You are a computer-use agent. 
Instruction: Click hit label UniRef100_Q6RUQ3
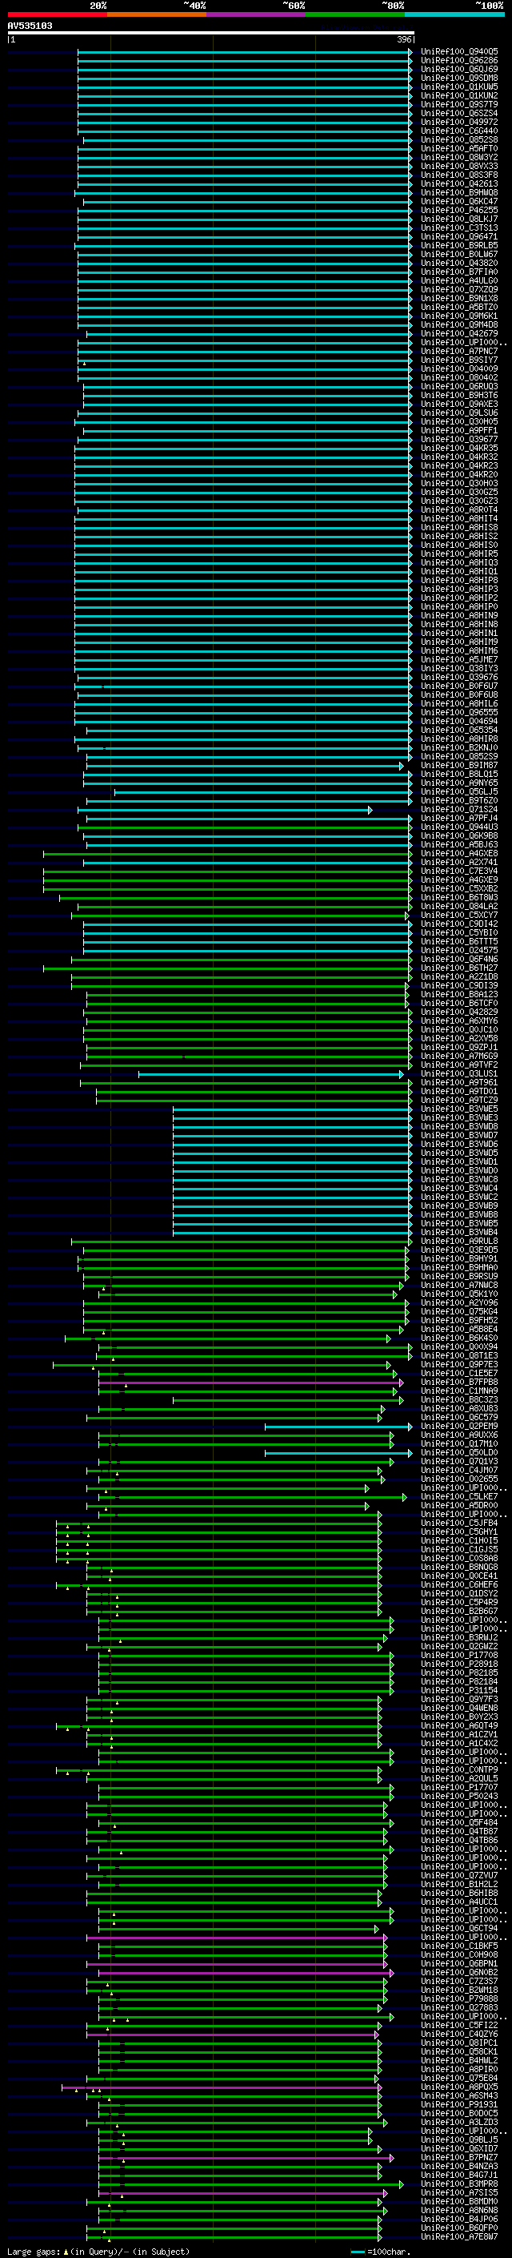pos(459,387)
